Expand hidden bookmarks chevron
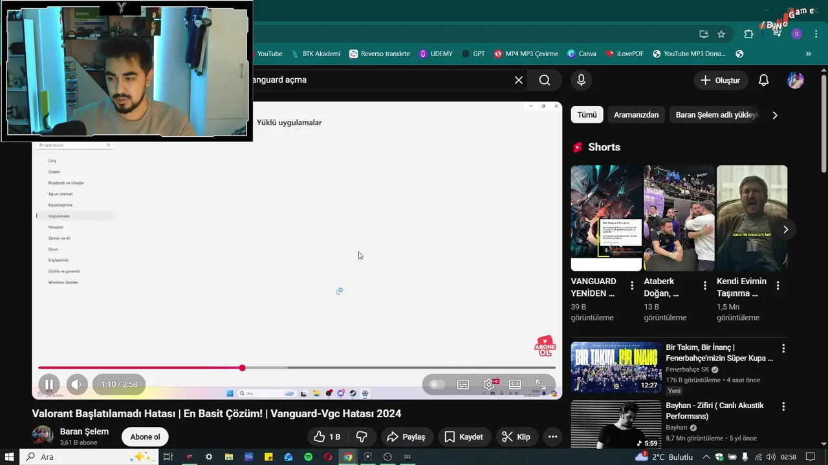This screenshot has height=465, width=828. [808, 54]
